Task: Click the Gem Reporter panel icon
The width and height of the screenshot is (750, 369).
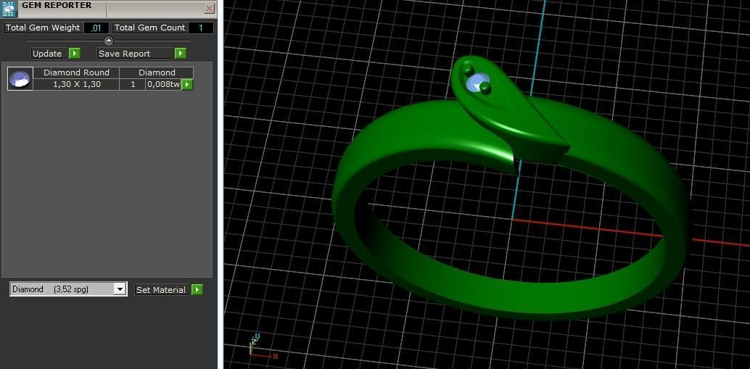Action: tap(9, 9)
